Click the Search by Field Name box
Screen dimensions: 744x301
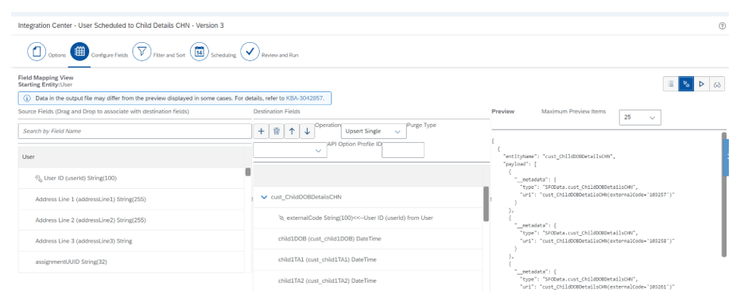click(135, 131)
